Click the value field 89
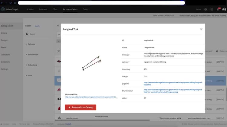 (145, 98)
